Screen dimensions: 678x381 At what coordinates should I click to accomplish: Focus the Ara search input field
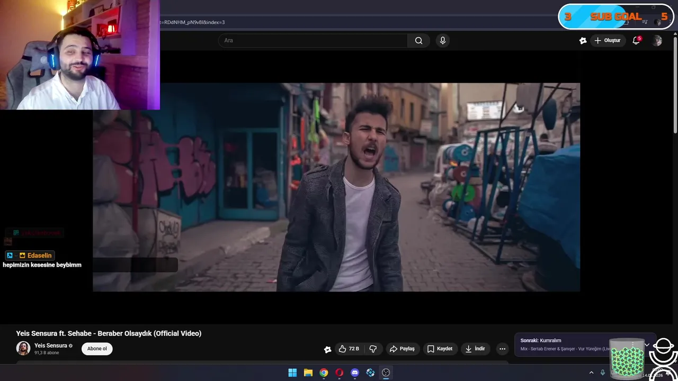(313, 41)
